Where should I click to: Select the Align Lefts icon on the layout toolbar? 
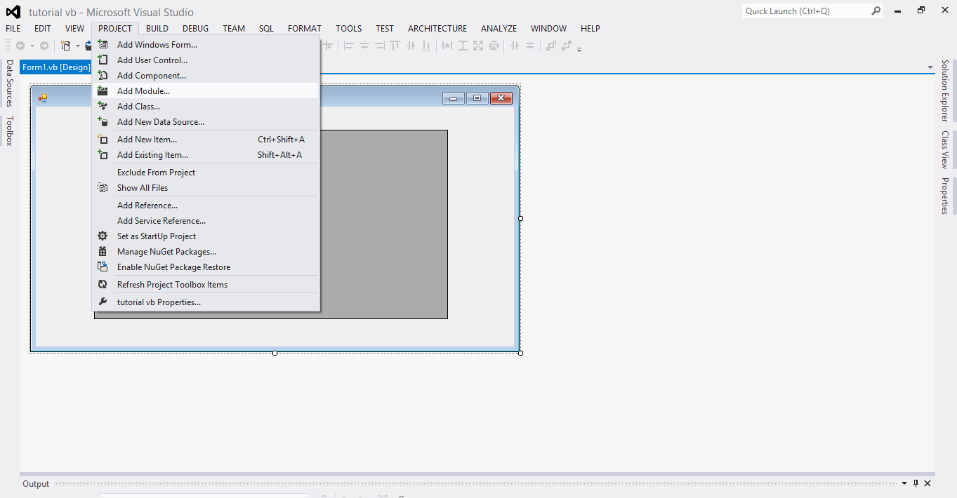pyautogui.click(x=350, y=46)
